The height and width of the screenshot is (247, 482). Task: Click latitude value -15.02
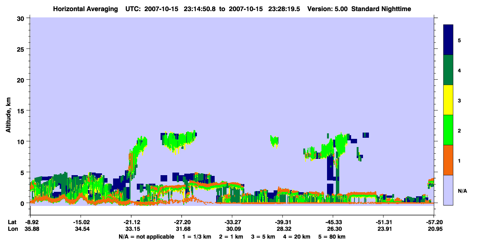80,222
